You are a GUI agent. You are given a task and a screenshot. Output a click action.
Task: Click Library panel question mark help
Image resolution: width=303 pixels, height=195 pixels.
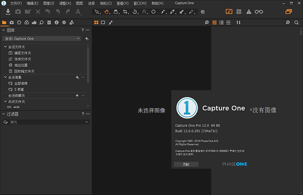point(83,30)
